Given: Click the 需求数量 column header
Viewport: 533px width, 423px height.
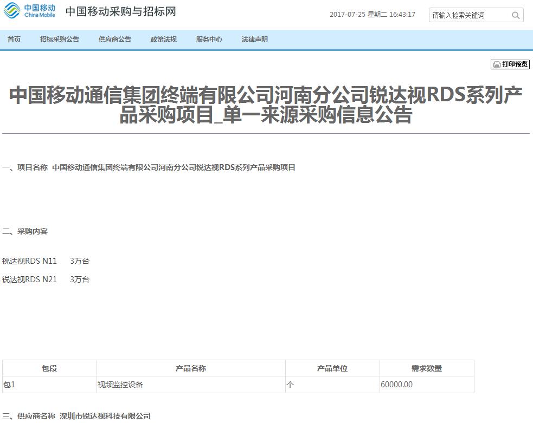Looking at the screenshot, I should (x=427, y=368).
